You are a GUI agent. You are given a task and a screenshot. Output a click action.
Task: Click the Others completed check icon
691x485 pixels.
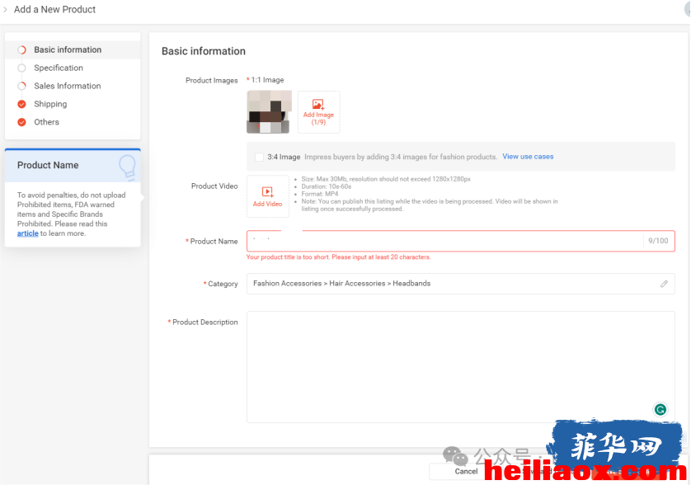(x=21, y=122)
